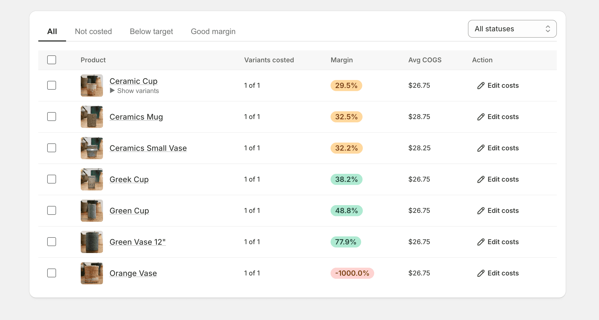
Task: Open the Ceramic Cup product link
Action: (x=134, y=81)
